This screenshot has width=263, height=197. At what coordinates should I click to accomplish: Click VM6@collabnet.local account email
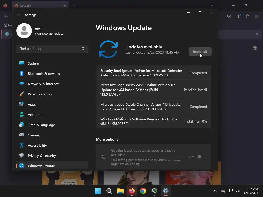50,34
